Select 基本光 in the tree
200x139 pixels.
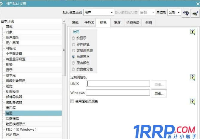11,75
